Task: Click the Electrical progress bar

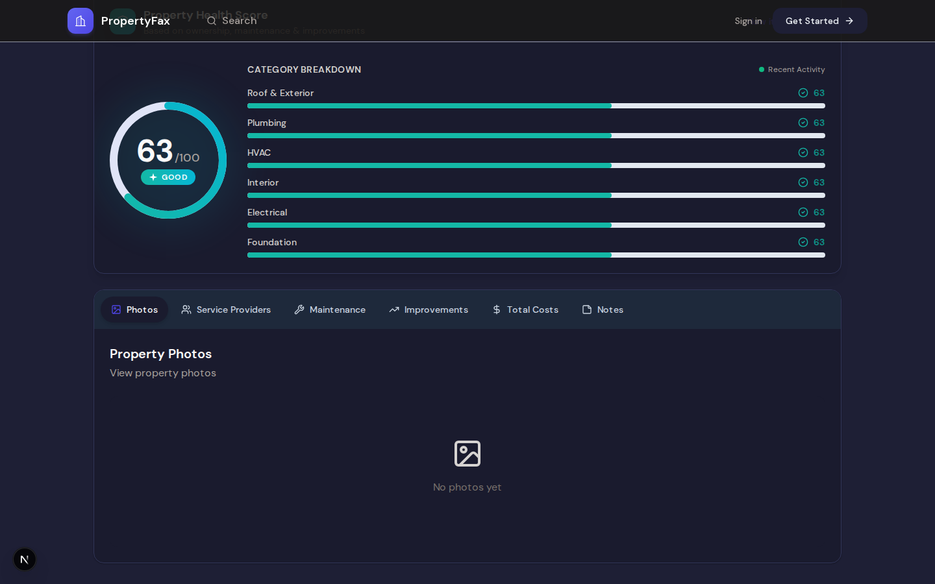Action: coord(536,225)
